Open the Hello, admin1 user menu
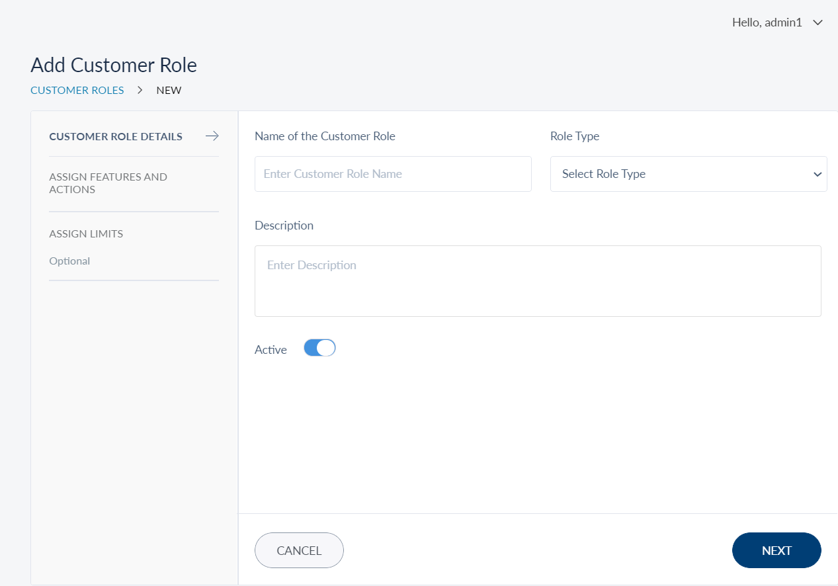The image size is (838, 586). [767, 22]
